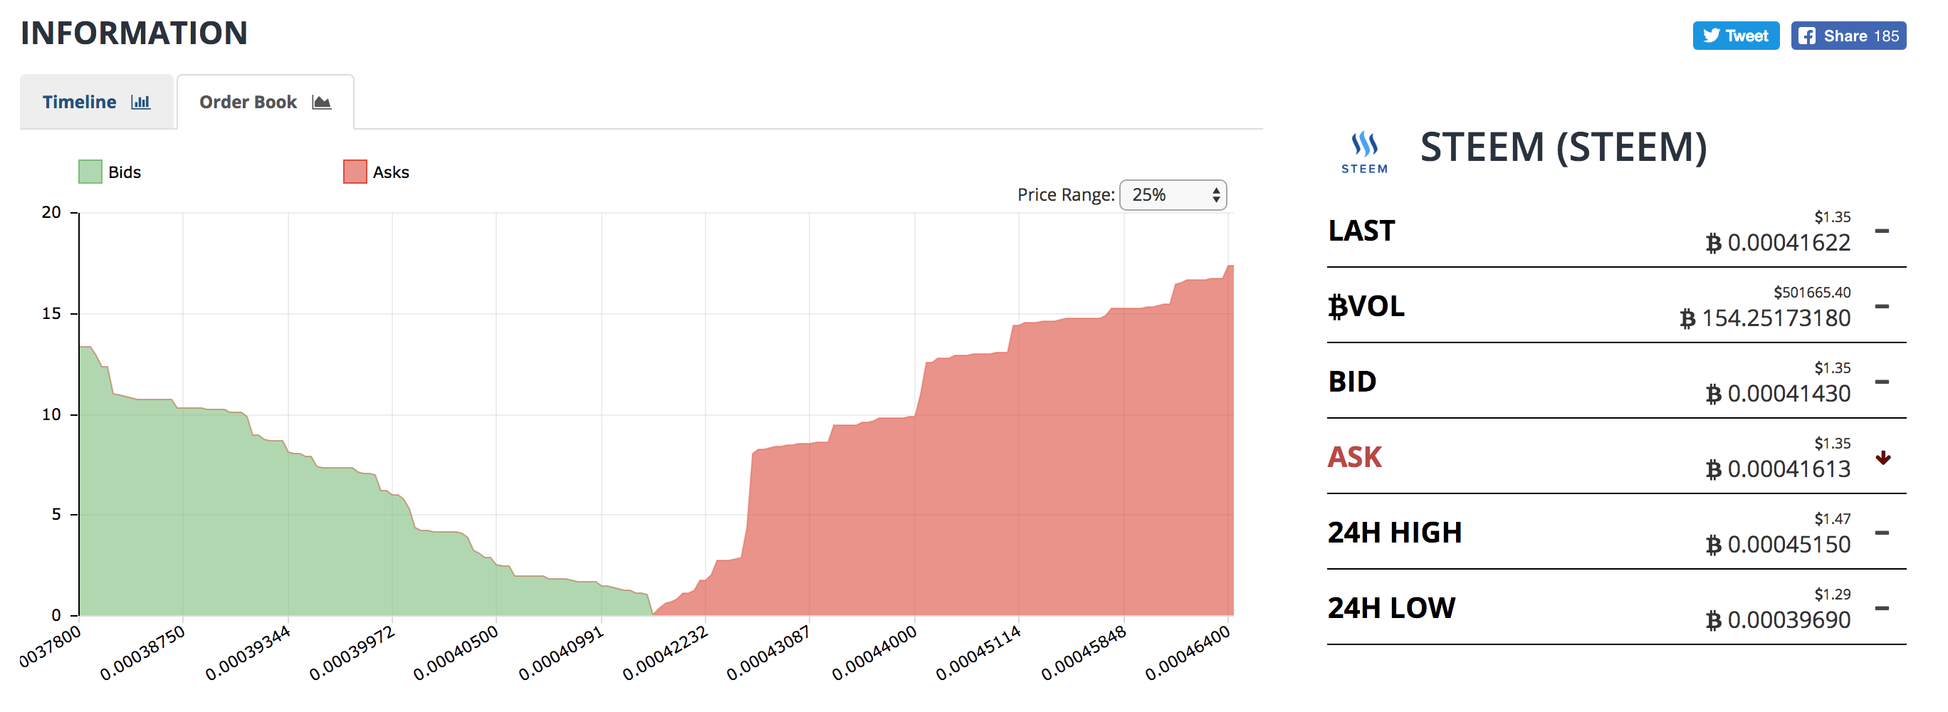Click the dash indicator beside 24H LOW
Screen dimensions: 1948x712
(1882, 609)
